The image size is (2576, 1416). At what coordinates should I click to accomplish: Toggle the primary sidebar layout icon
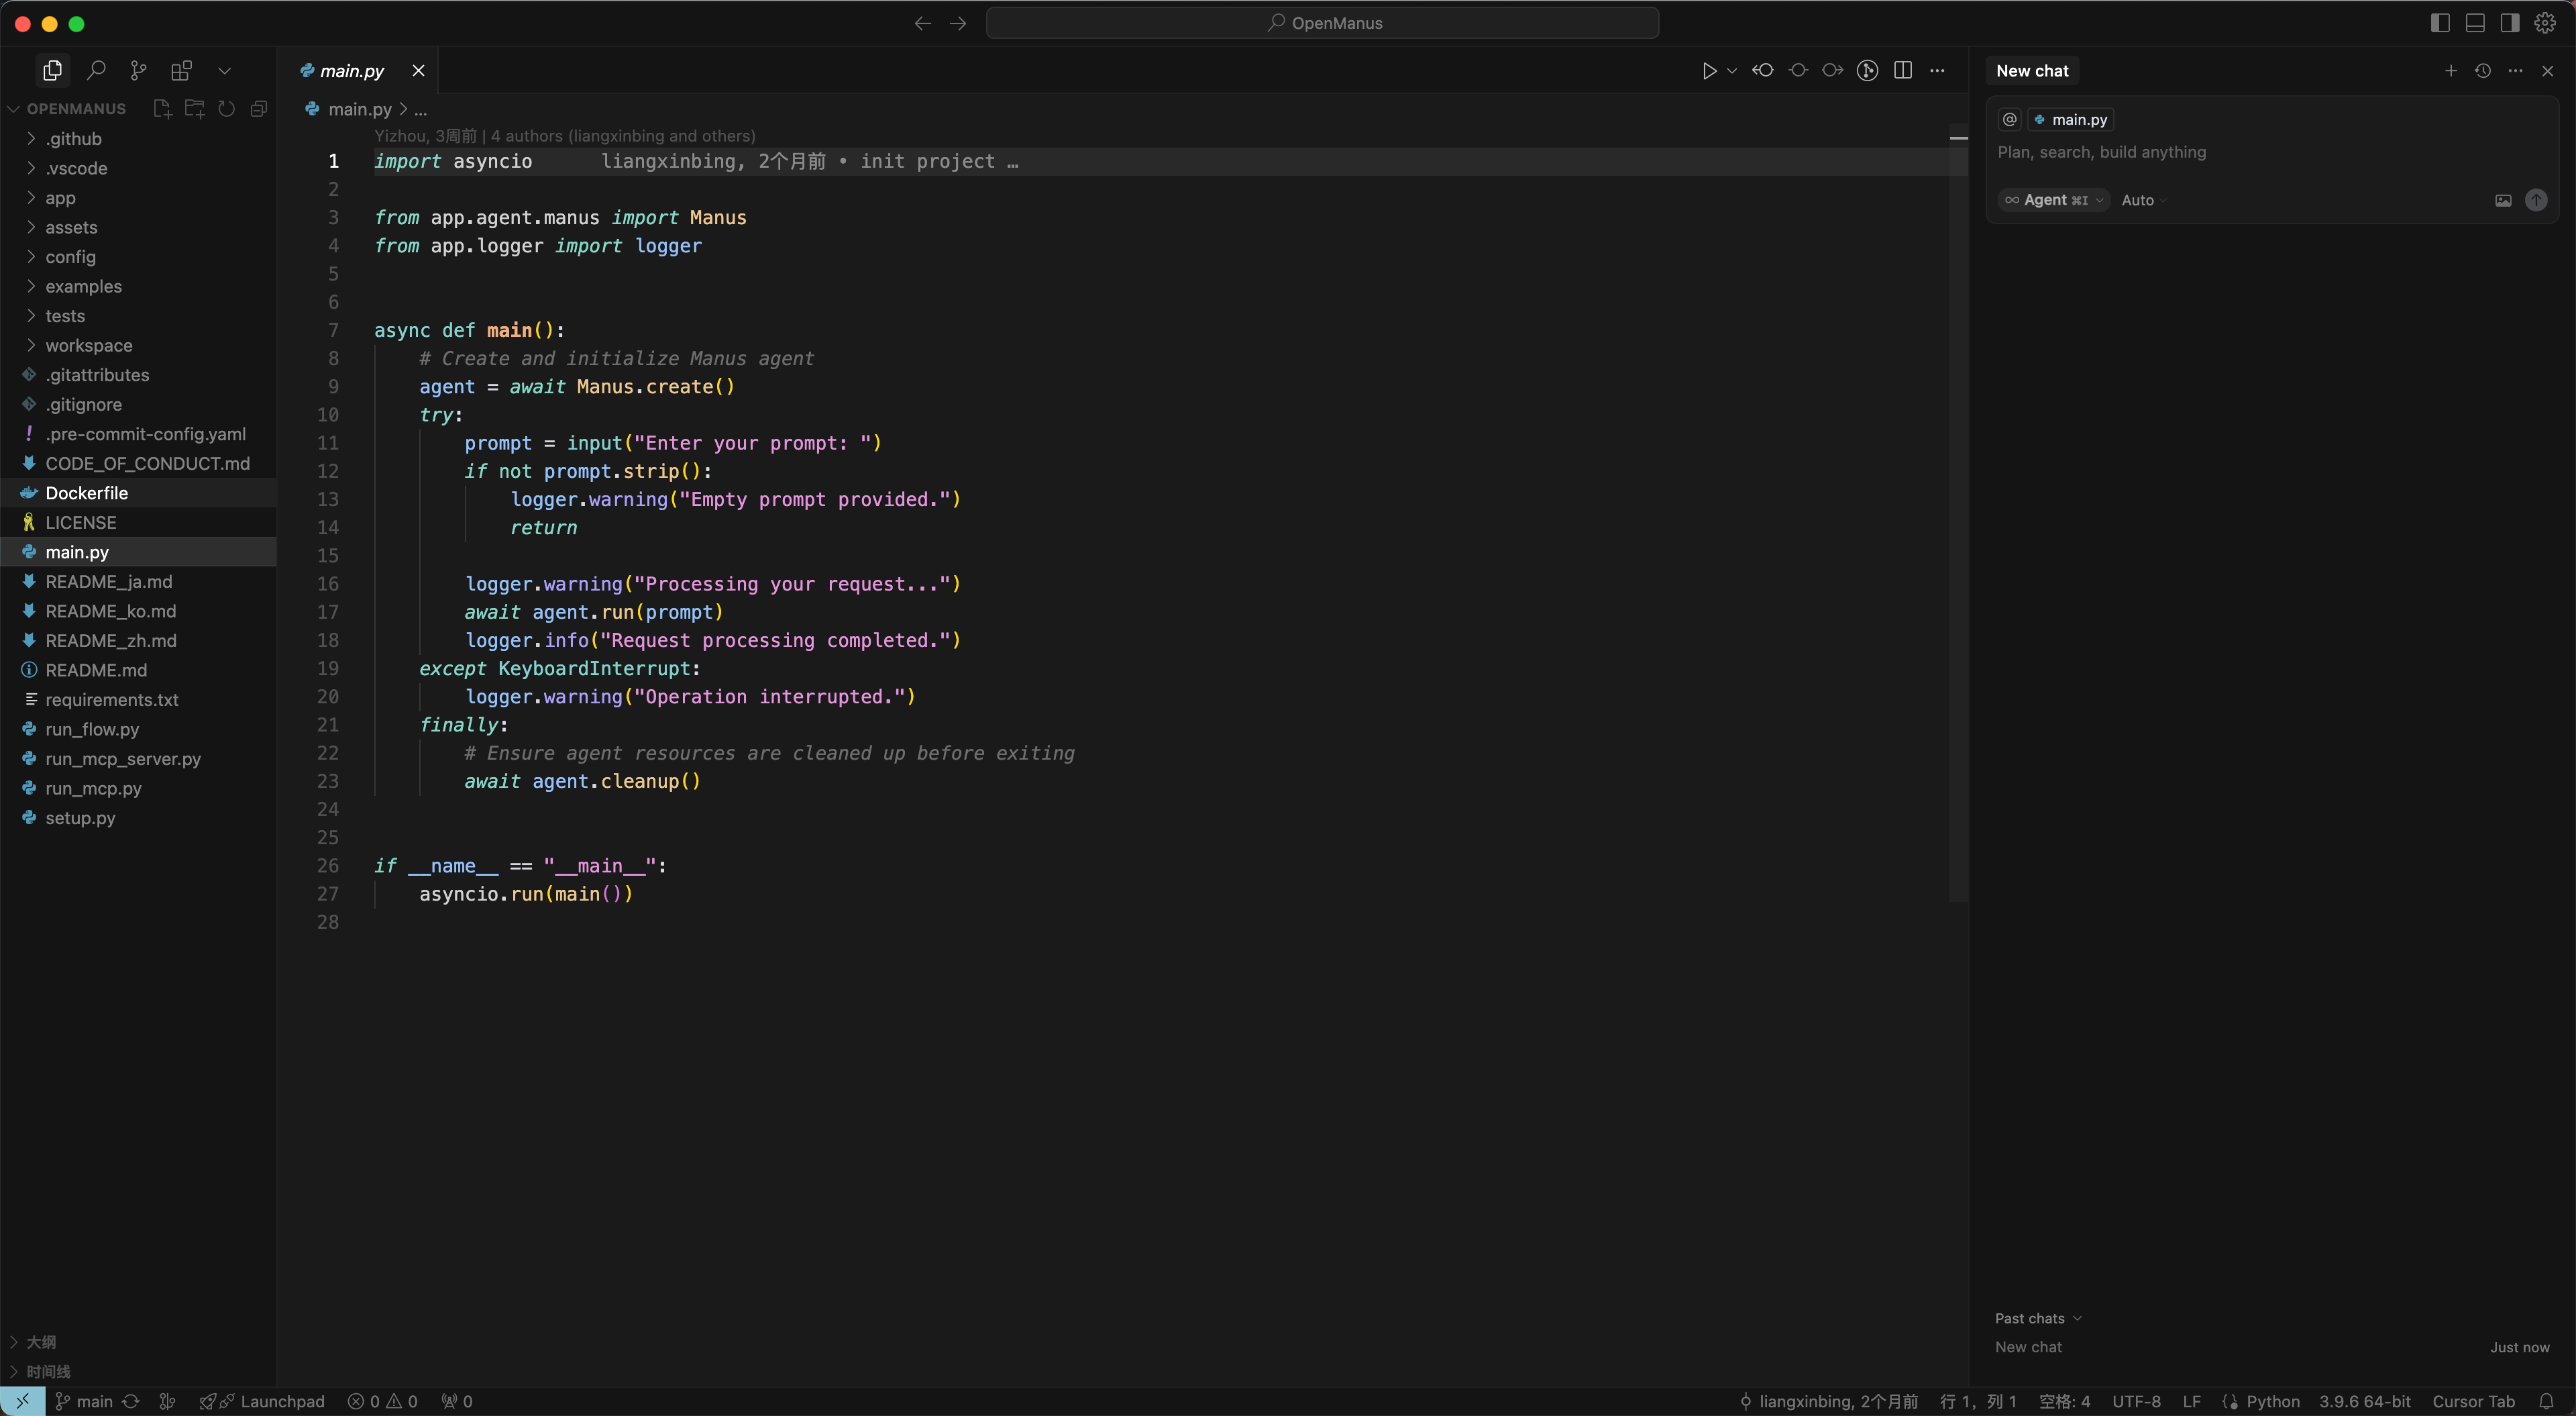coord(2440,22)
